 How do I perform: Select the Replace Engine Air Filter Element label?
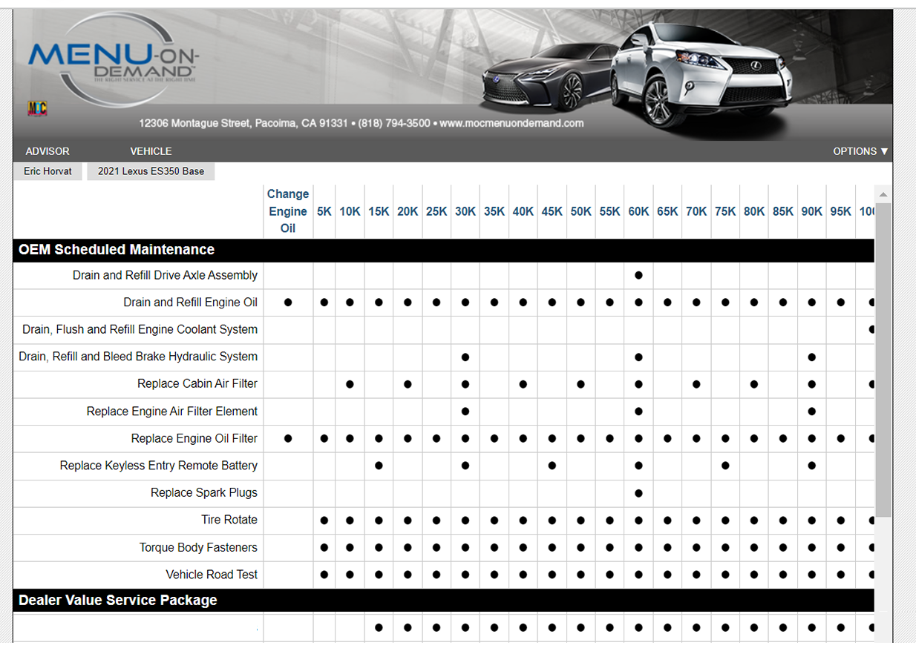(172, 412)
